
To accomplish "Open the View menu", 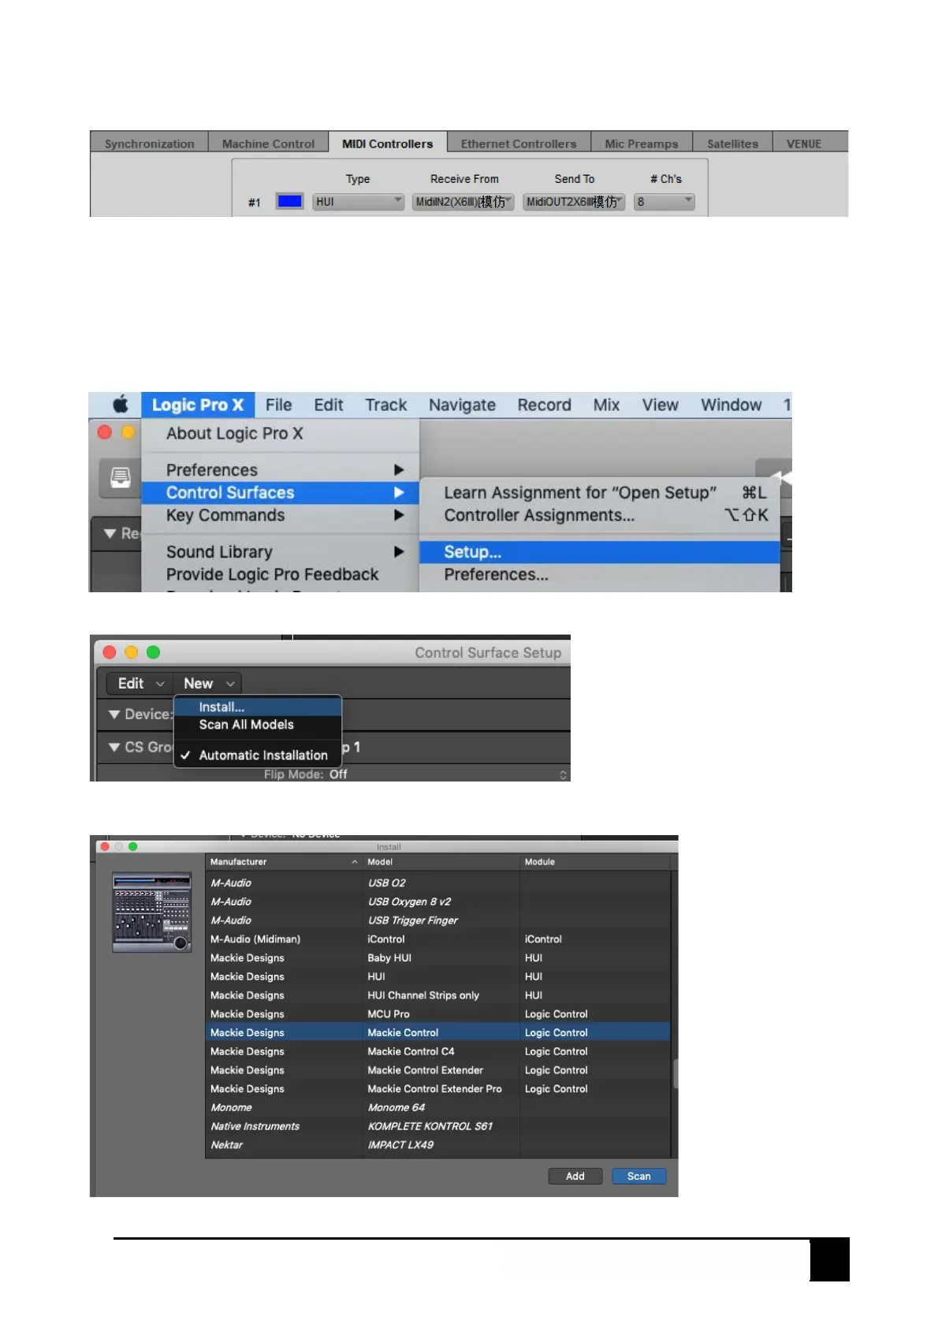I will point(660,405).
